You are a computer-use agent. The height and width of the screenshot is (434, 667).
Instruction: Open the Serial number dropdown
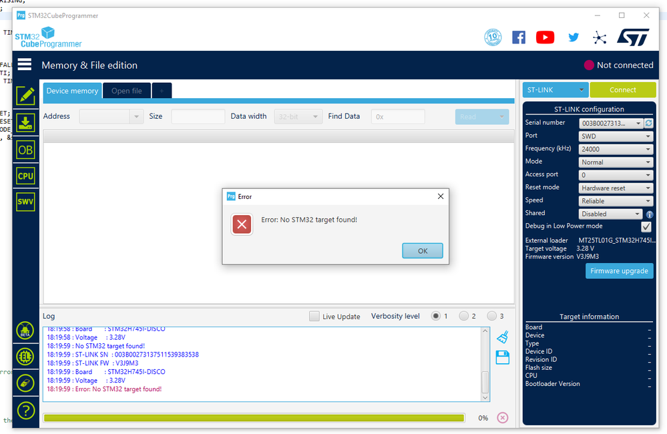click(x=611, y=124)
